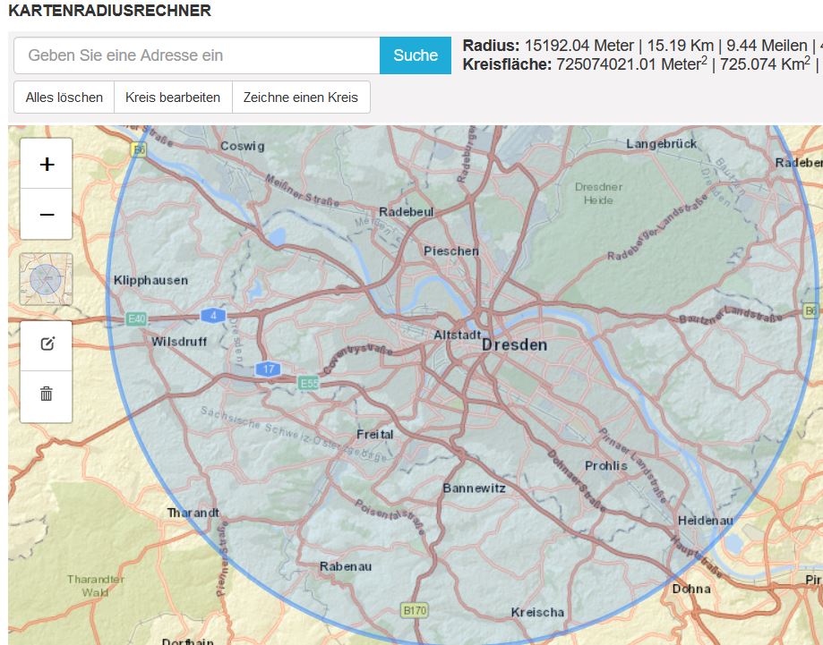Click the Tharandt map label

pyautogui.click(x=193, y=513)
